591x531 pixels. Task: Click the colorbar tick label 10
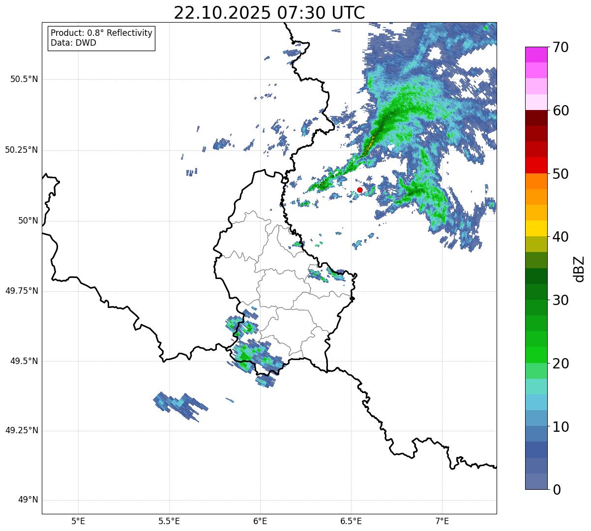point(561,427)
